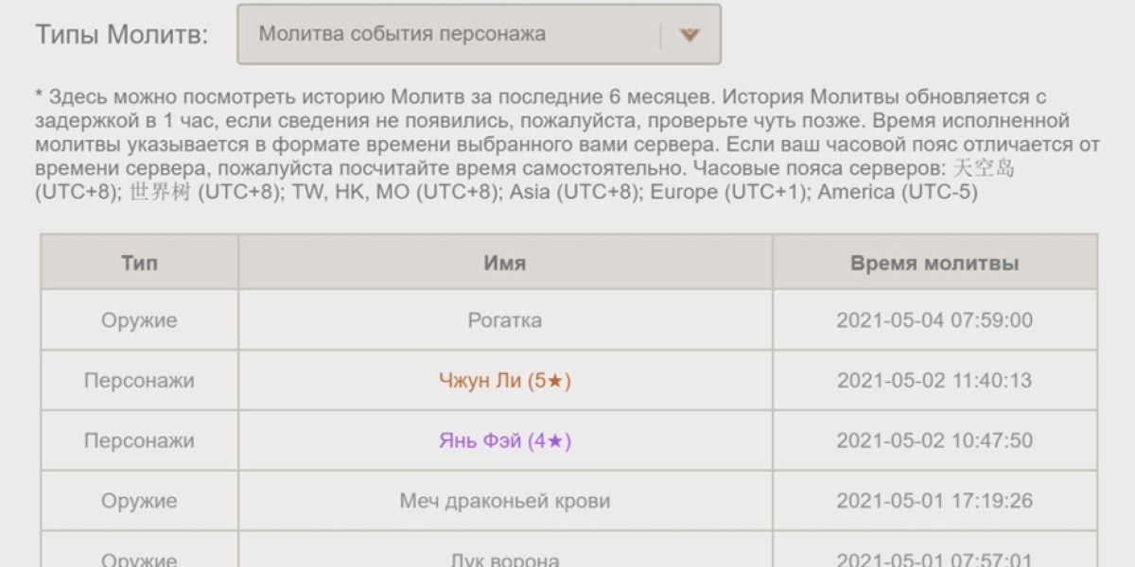
Task: Select the Янь Фэй (4★) entry
Action: 505,440
